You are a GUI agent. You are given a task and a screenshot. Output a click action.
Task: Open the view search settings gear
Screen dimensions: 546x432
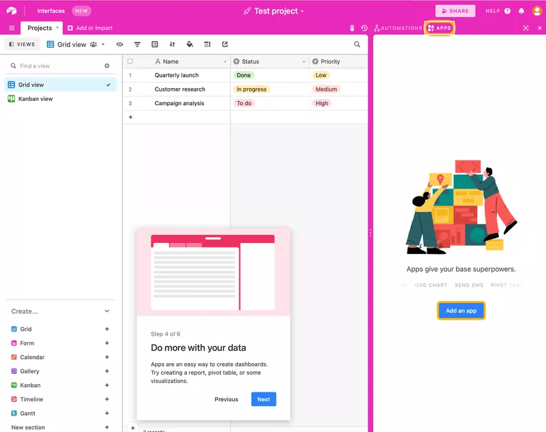[107, 66]
